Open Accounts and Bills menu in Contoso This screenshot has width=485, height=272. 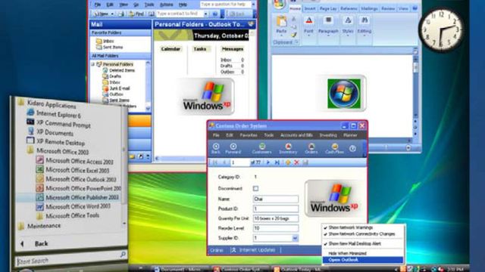click(x=296, y=135)
